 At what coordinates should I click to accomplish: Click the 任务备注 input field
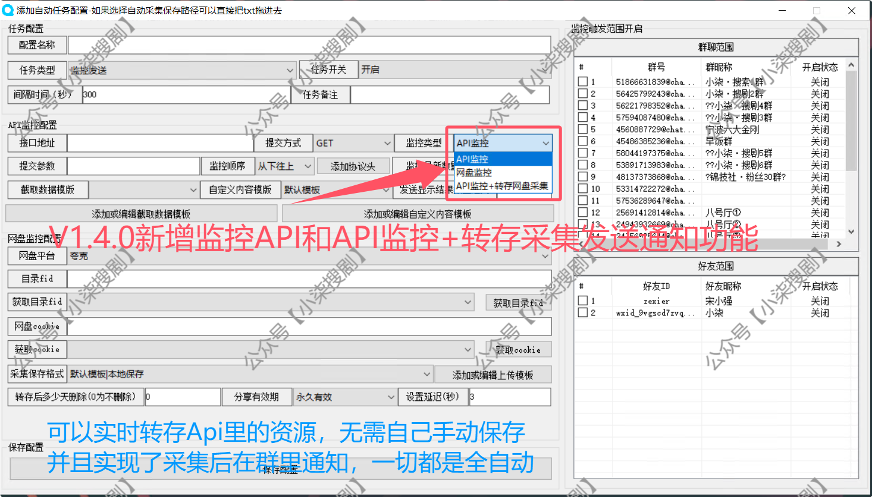click(450, 95)
